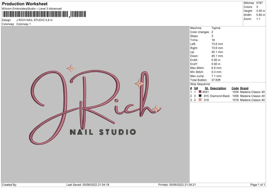Click the sparkle star above the J
Viewport: 267px width, 188px height.
click(x=71, y=68)
